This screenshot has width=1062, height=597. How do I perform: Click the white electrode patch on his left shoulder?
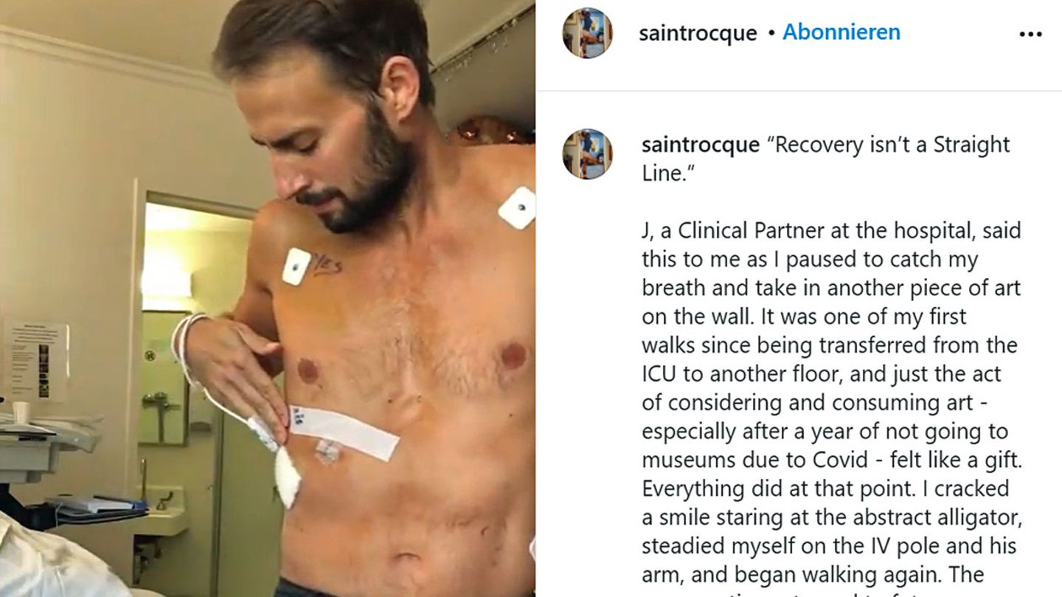pos(516,207)
